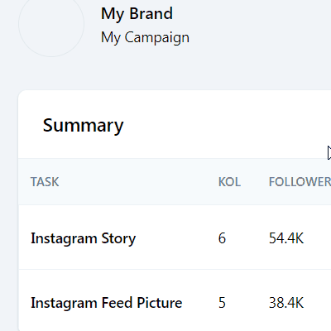
Task: Click the word Feed in the second row
Action: click(x=118, y=303)
